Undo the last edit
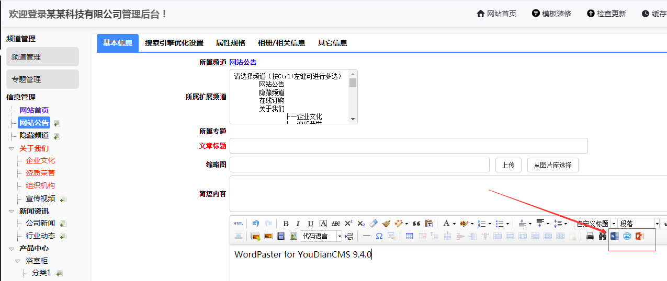 point(256,224)
